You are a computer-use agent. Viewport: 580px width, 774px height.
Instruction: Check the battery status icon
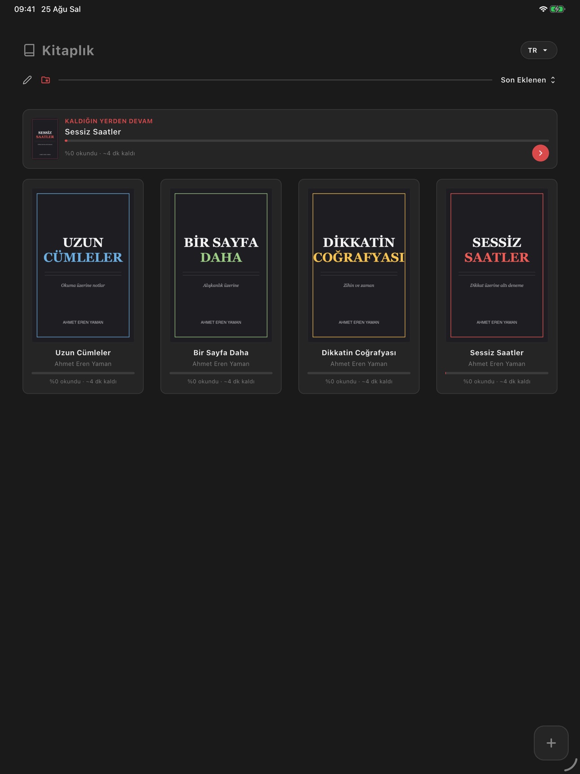click(557, 9)
